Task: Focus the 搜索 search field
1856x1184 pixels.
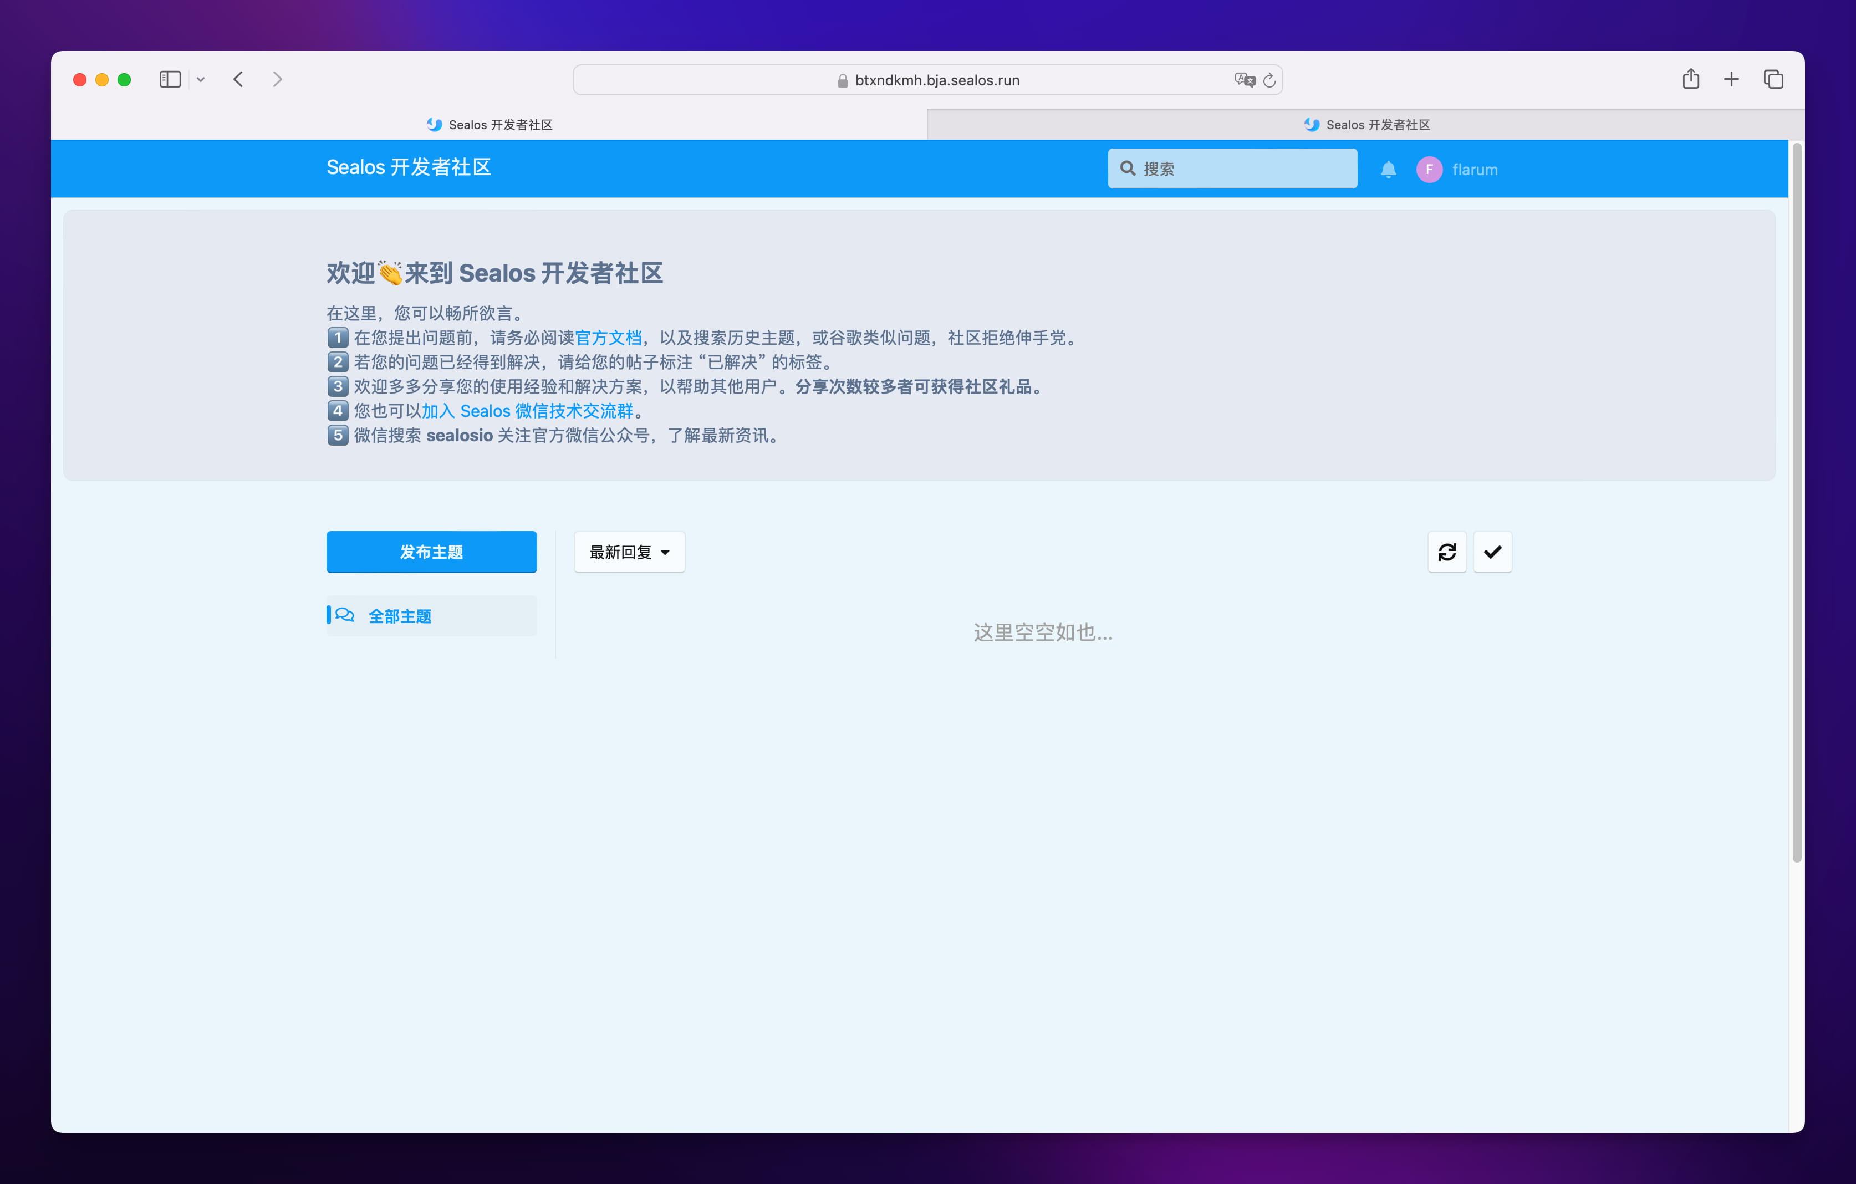Action: coord(1232,169)
